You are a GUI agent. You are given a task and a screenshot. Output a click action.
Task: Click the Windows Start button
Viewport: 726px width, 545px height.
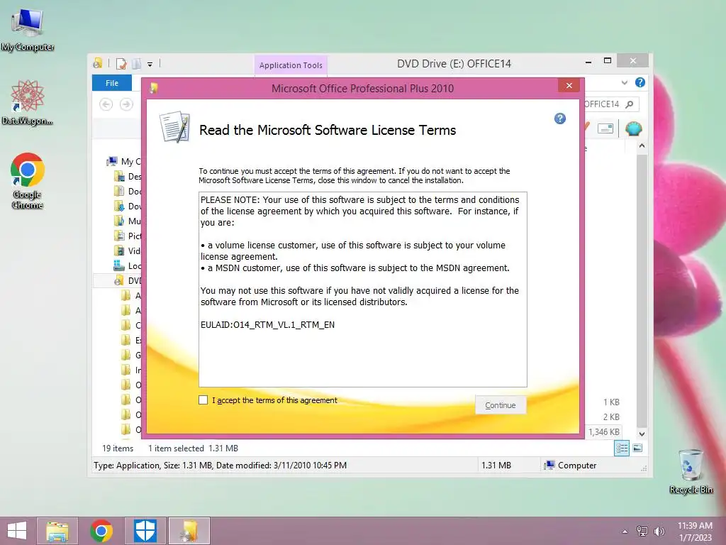point(17,531)
